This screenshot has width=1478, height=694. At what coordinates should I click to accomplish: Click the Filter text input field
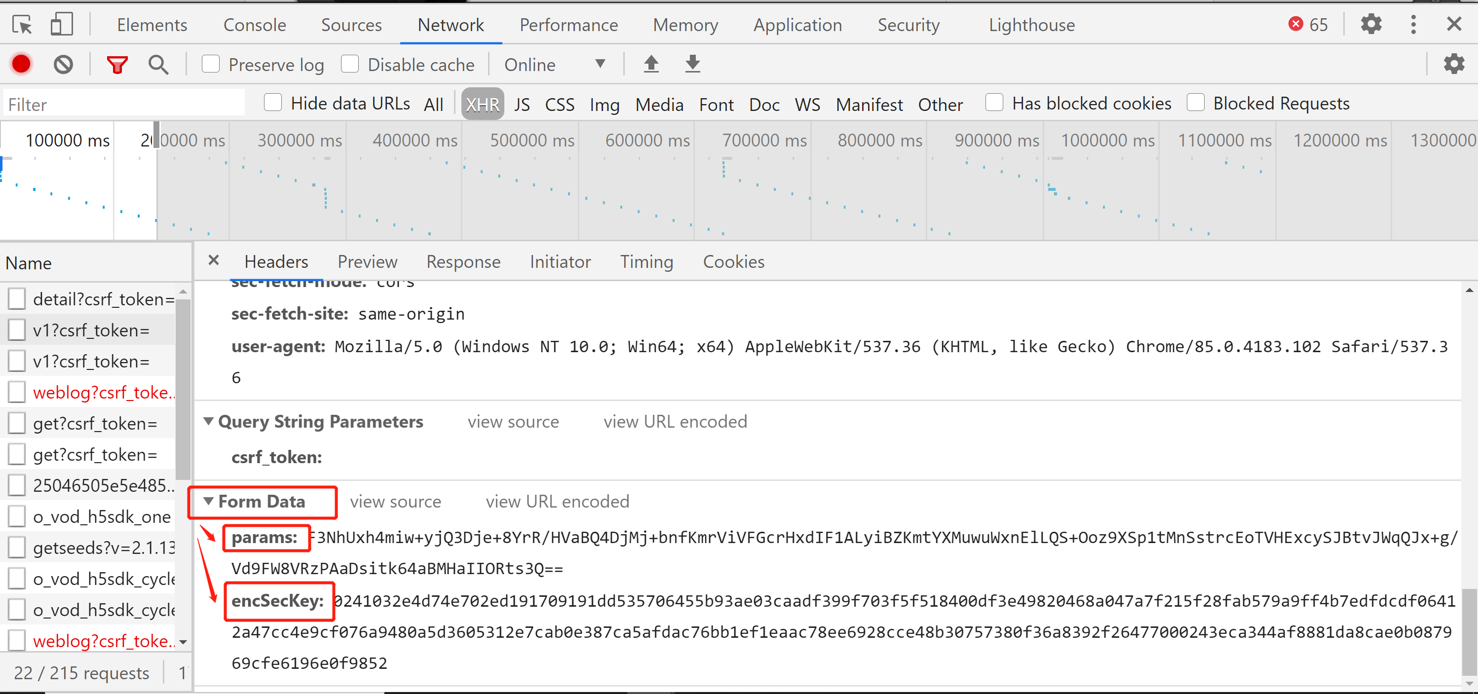click(123, 105)
